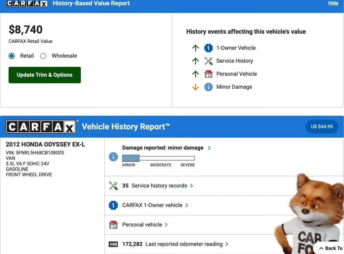Open Personal vehicle details link
The width and height of the screenshot is (344, 254).
point(142,225)
